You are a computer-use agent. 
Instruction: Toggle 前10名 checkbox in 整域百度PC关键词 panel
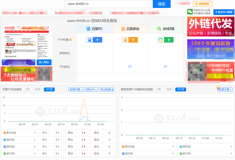[181, 154]
